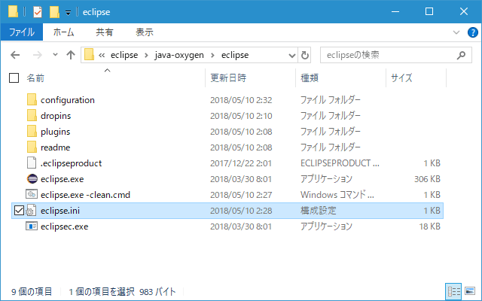Go forward with the right arrow
The width and height of the screenshot is (482, 301).
click(x=38, y=55)
